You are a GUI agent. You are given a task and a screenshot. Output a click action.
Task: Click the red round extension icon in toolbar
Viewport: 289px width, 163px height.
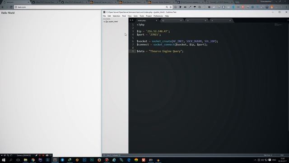pos(243,7)
